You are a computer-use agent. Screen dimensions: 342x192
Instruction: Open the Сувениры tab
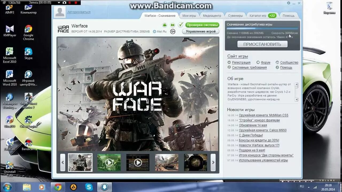tap(235, 15)
